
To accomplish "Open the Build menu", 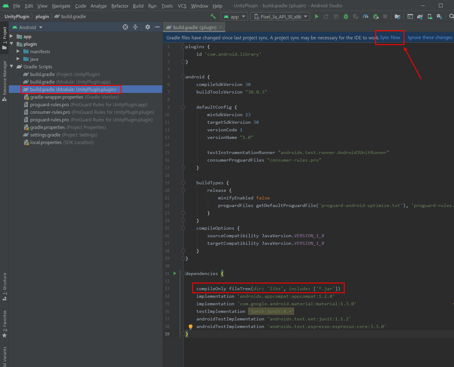I will [138, 6].
